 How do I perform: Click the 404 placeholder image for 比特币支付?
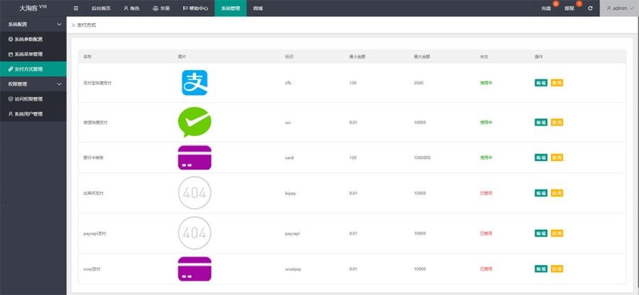[194, 193]
